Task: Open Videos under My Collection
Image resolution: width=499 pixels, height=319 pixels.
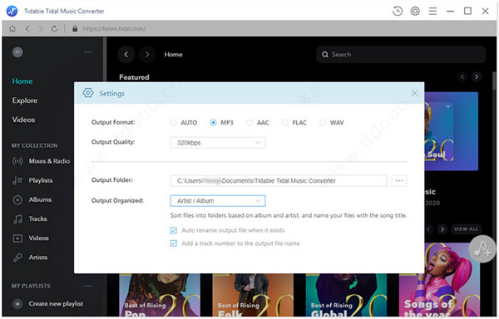Action: click(31, 238)
